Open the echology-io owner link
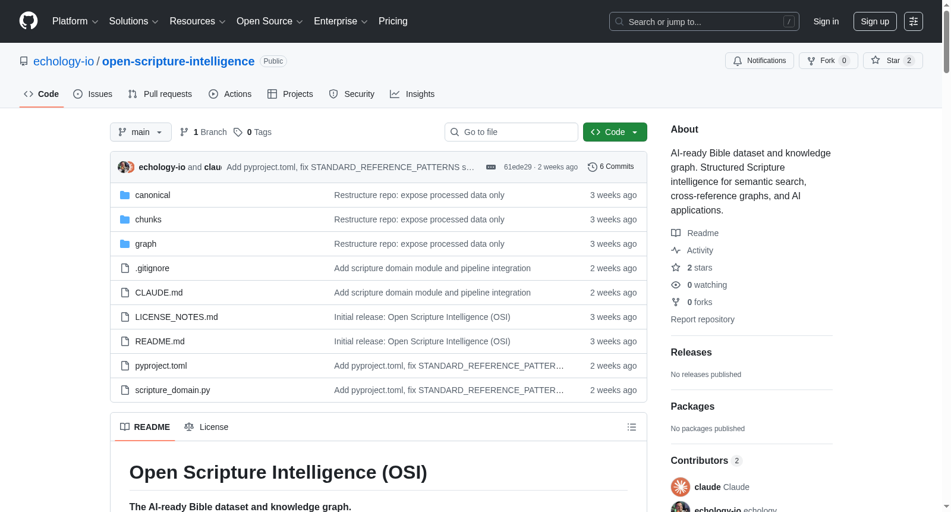The height and width of the screenshot is (512, 951). (64, 61)
